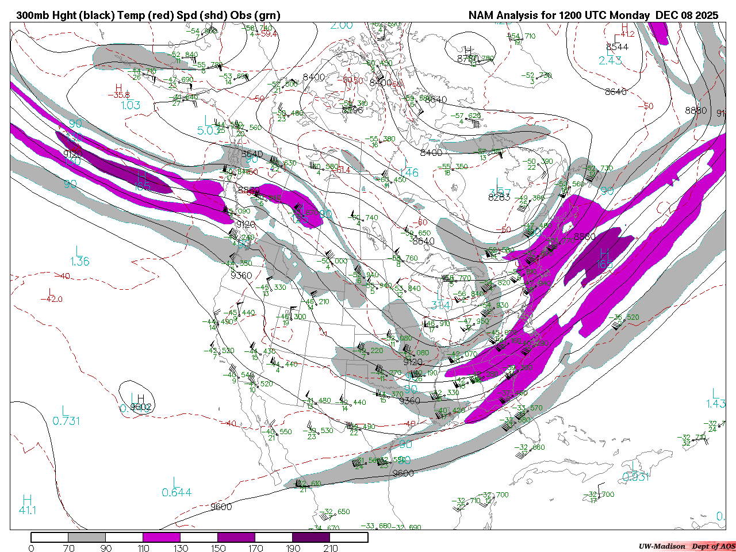This screenshot has width=736, height=552.
Task: Click the gray 70–90 color bar swatch
Action: pyautogui.click(x=87, y=537)
